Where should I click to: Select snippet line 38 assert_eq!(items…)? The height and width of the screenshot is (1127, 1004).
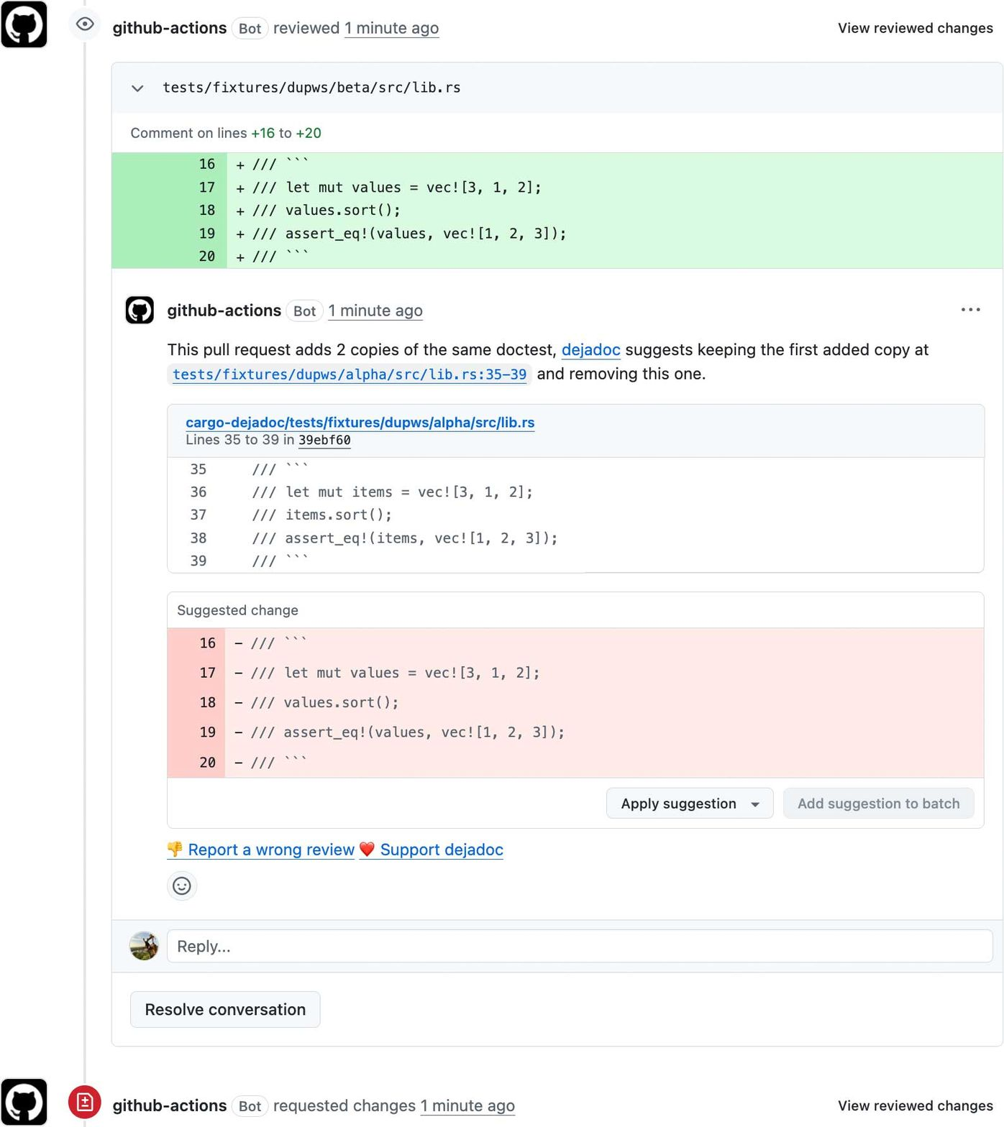pyautogui.click(x=575, y=538)
